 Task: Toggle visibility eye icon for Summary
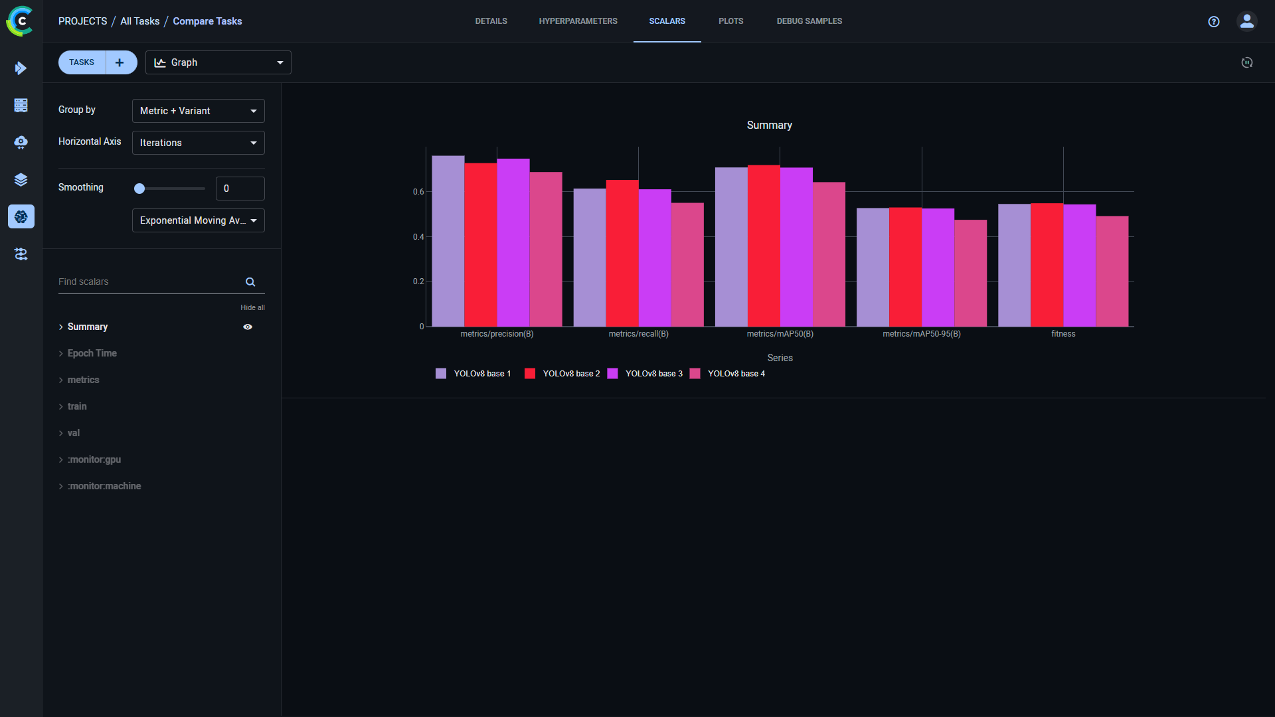coord(249,326)
